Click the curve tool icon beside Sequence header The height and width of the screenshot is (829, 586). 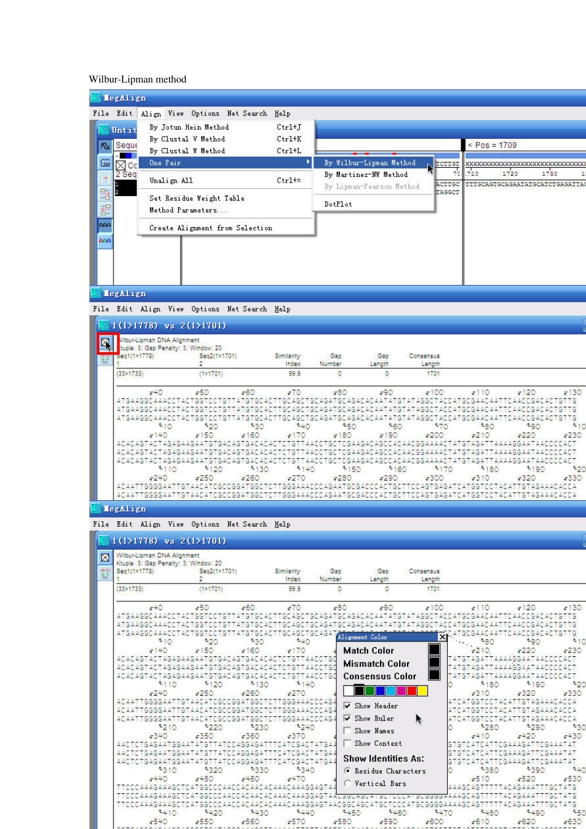coord(105,147)
